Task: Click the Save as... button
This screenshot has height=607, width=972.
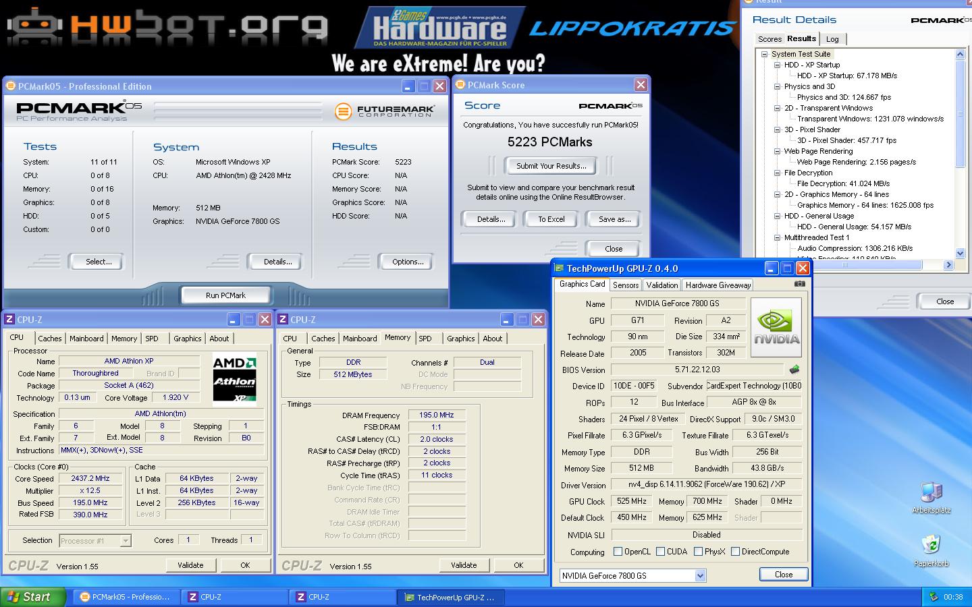Action: click(x=614, y=219)
